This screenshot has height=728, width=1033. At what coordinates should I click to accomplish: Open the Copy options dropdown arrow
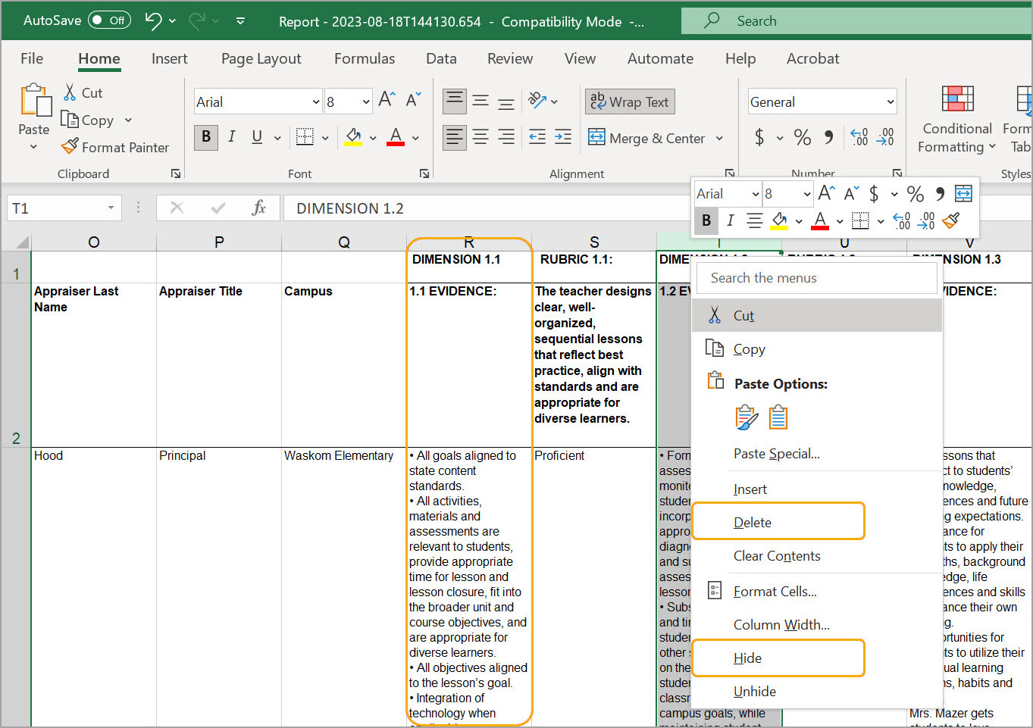tap(128, 120)
